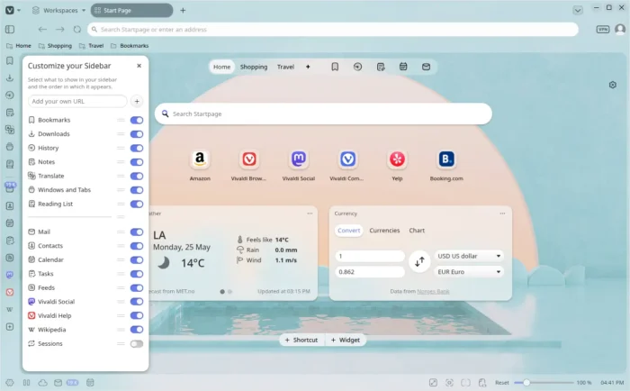Open the Vivaldi Social speed dial
This screenshot has height=391, width=630.
pos(299,159)
